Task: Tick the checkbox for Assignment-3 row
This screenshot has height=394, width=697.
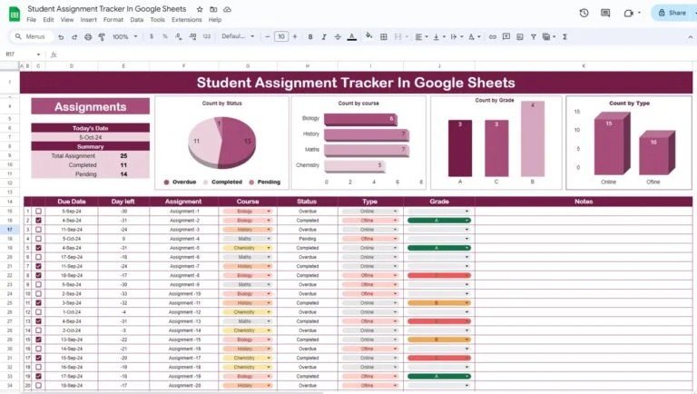Action: click(x=39, y=230)
